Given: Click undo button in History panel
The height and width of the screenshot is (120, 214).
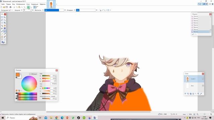Looking at the screenshot, I should click(x=193, y=34).
